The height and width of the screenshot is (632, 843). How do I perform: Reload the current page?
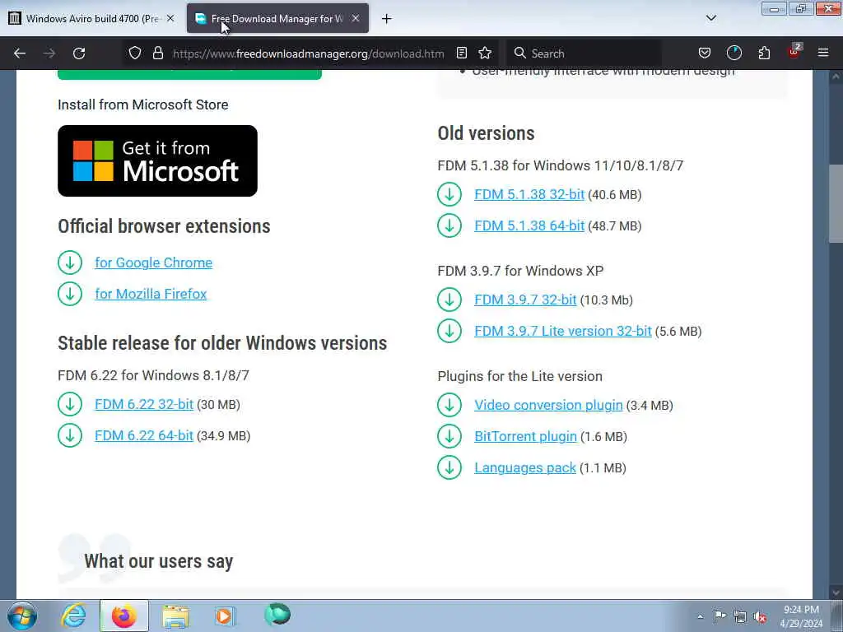[x=79, y=53]
